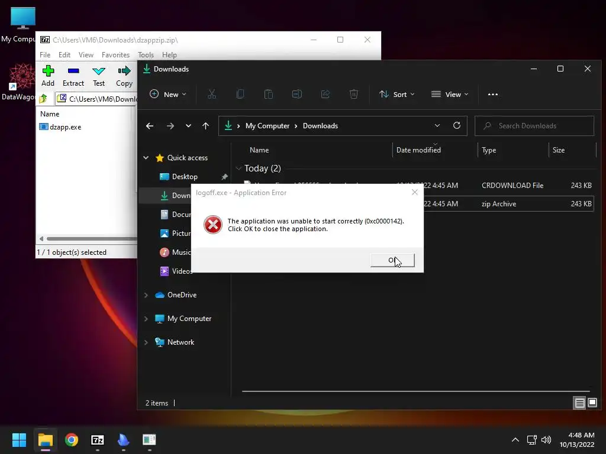Screen dimensions: 606x454
Task: Click the volume icon in system tray
Action: 546,440
